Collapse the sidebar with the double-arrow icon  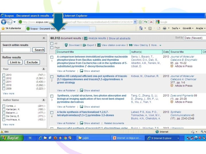(44, 38)
